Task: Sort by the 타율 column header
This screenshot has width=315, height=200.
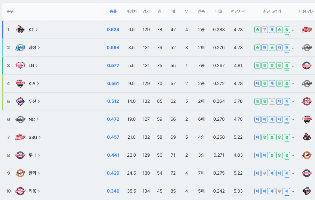Action: tap(219, 11)
